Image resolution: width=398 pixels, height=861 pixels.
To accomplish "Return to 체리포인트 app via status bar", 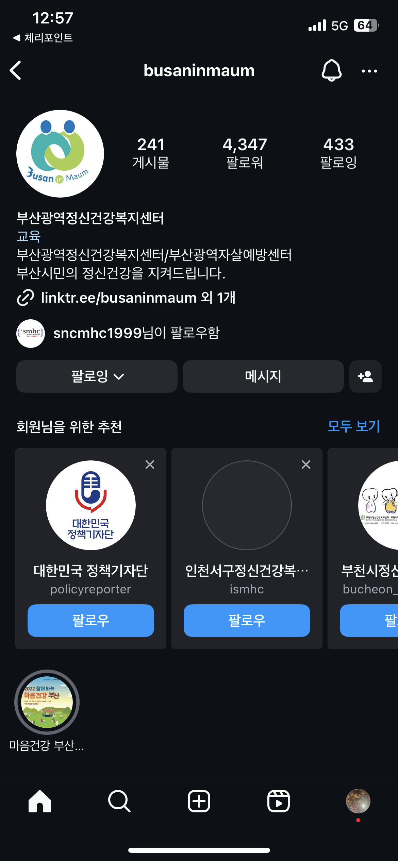I will 43,37.
